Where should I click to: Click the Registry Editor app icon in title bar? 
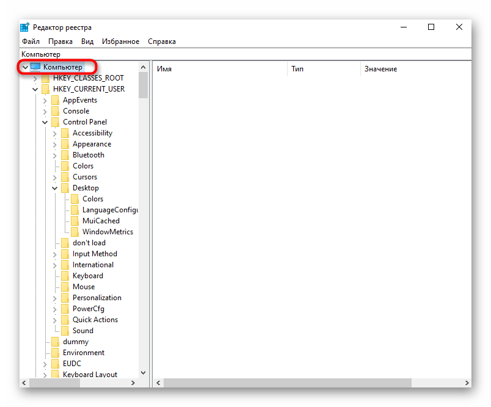[x=25, y=27]
